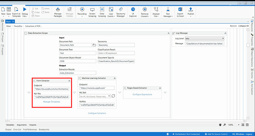Screen dimensions: 255x136
Task: Edit the Taxonomy field
Action: tap(116, 45)
